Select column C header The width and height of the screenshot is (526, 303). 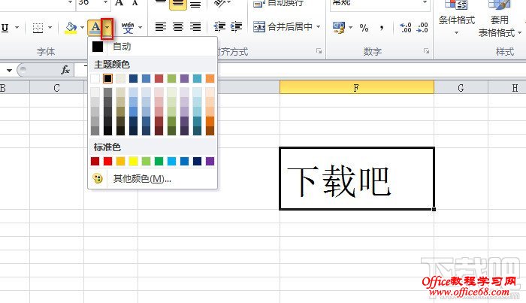coord(56,87)
